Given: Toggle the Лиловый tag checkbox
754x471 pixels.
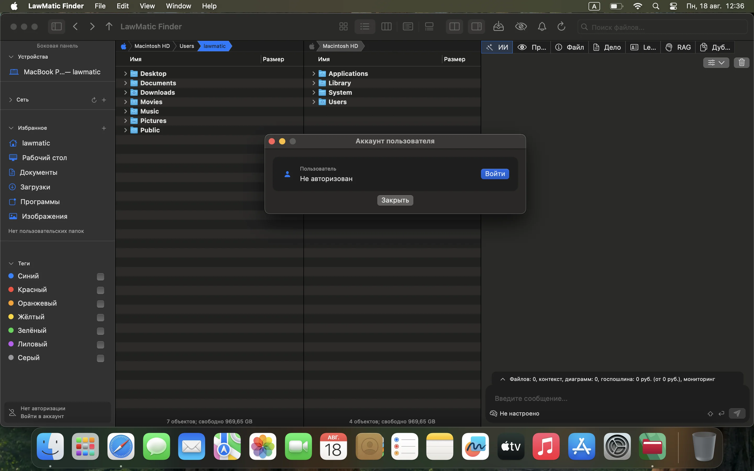Looking at the screenshot, I should pos(100,345).
